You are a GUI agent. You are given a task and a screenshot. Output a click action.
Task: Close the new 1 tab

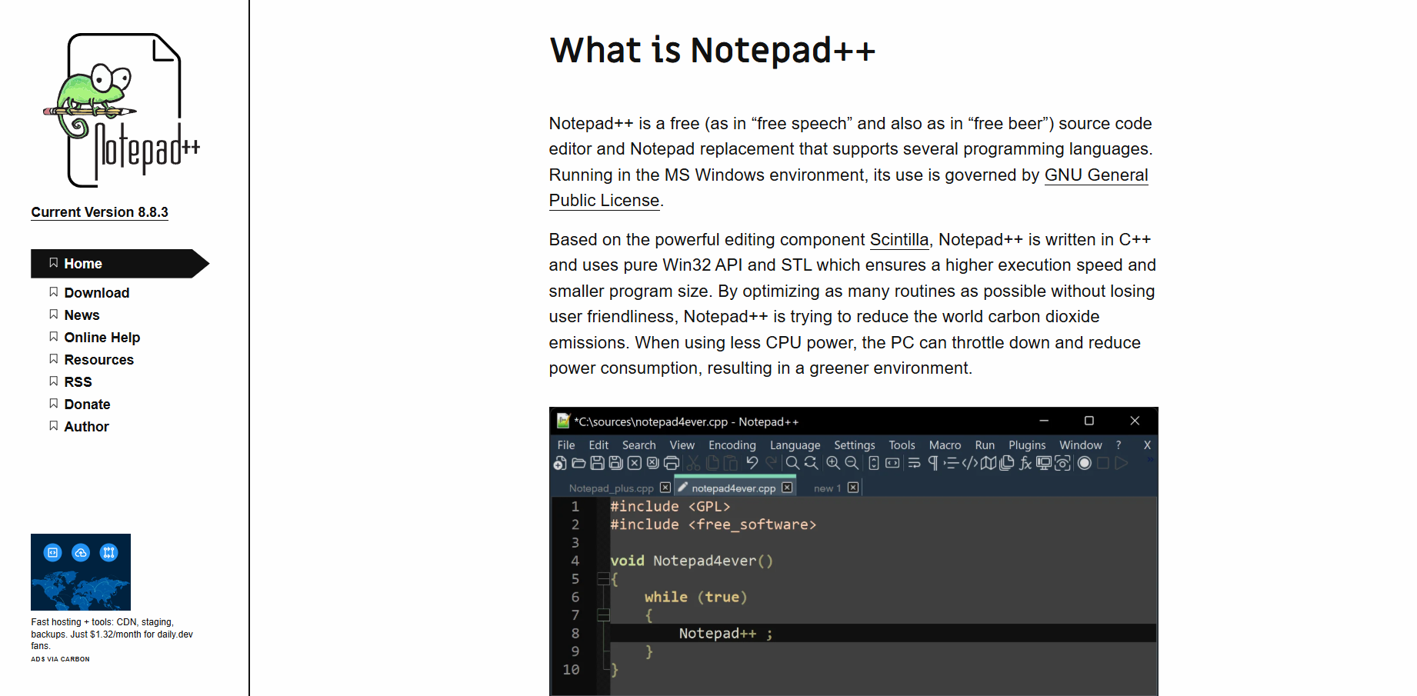[x=853, y=488]
